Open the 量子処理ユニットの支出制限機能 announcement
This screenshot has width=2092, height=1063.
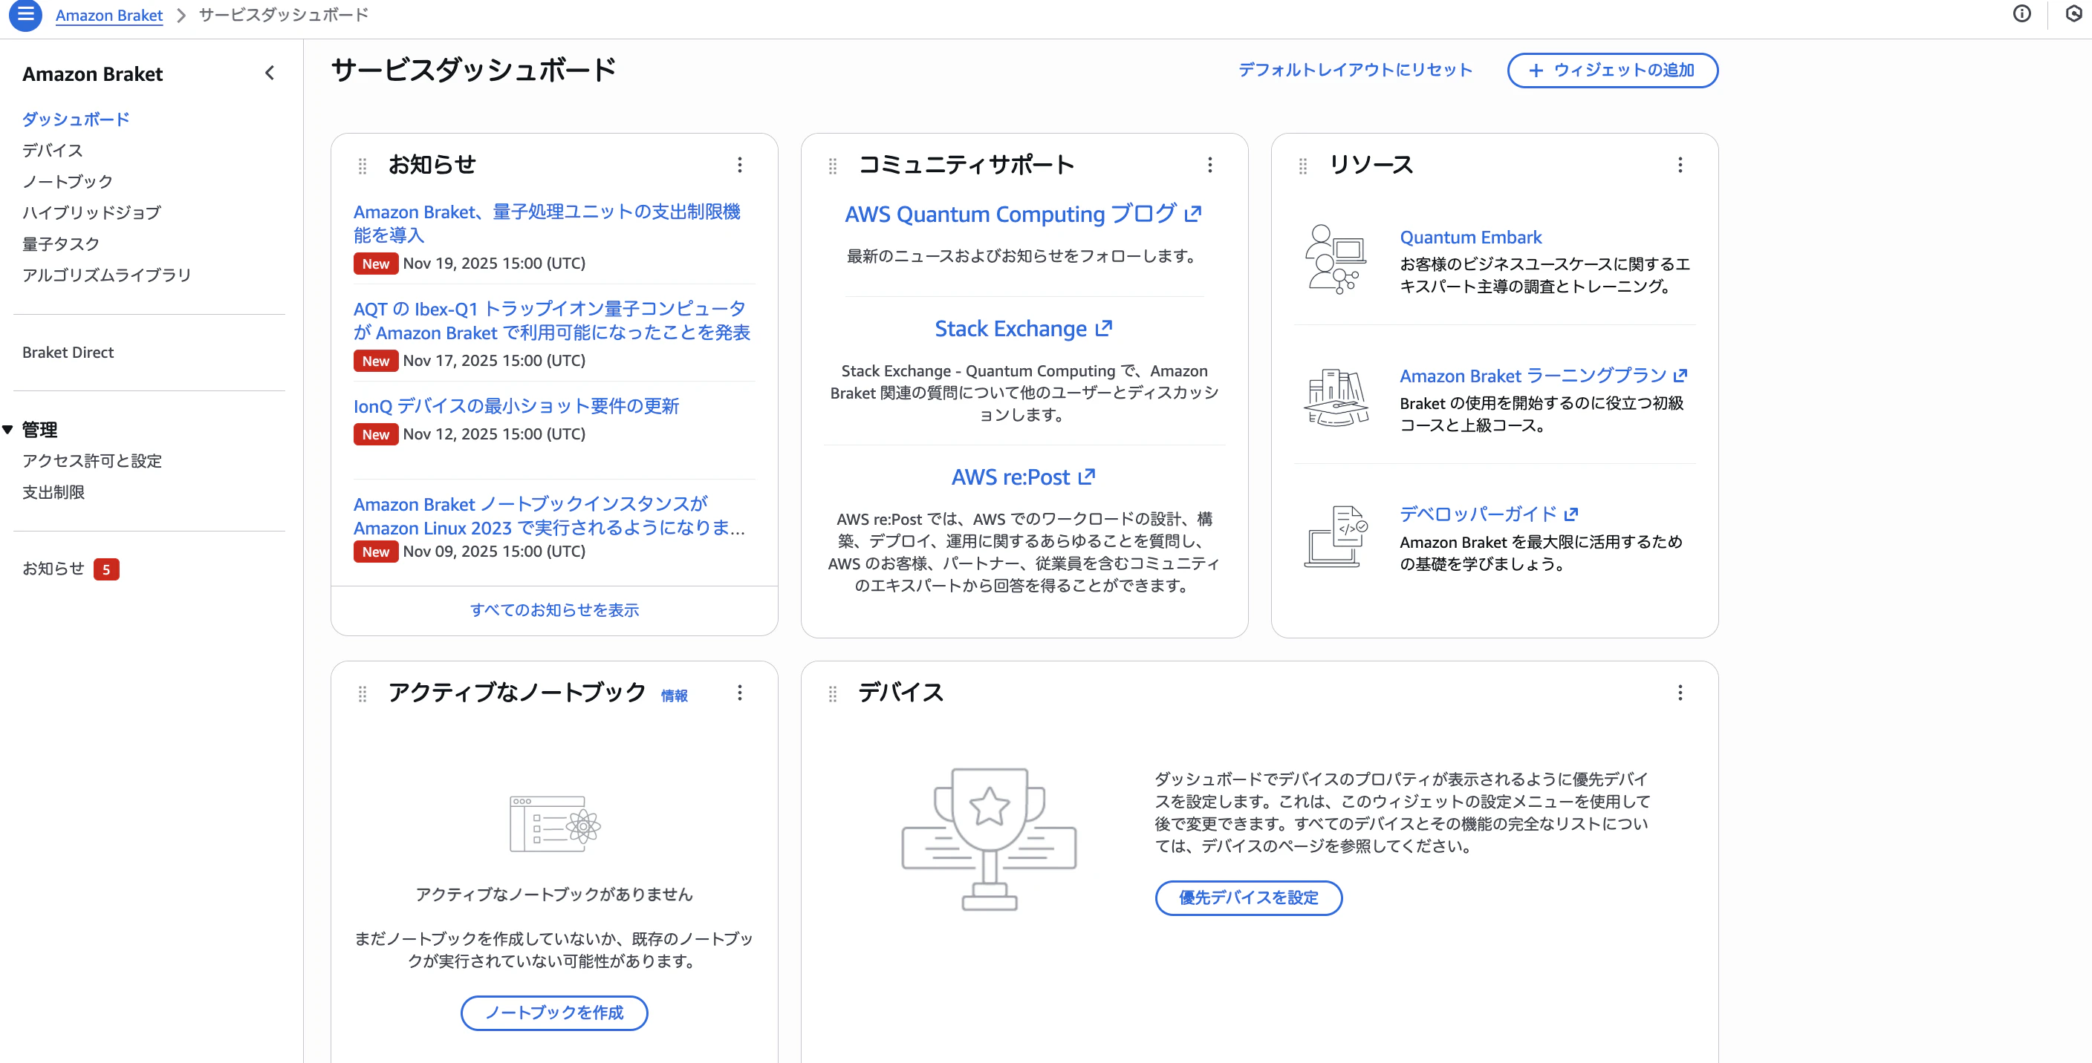547,223
